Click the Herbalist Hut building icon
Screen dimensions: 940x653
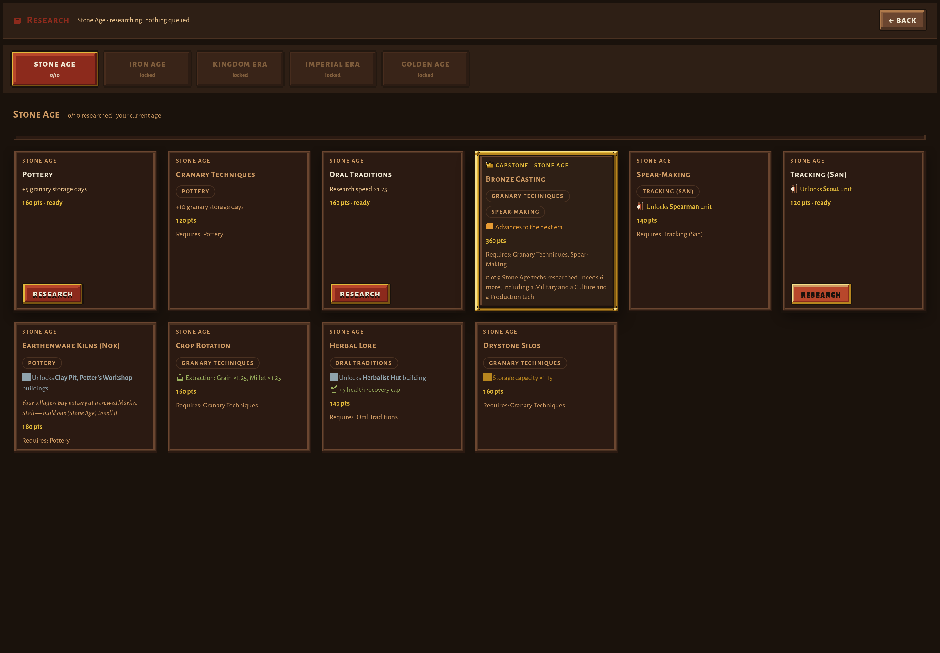(334, 377)
